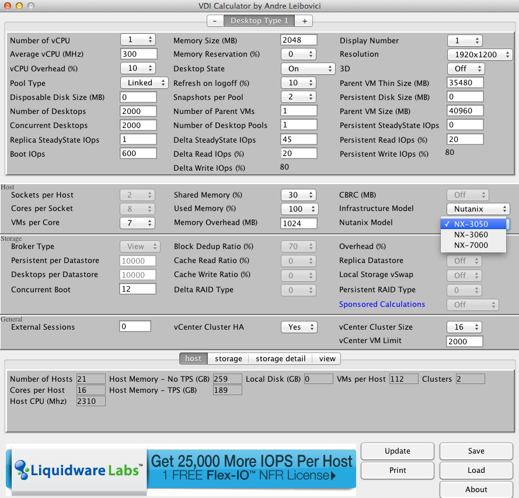Open the Display Number dropdown
Screen dimensions: 519x498
[x=465, y=41]
